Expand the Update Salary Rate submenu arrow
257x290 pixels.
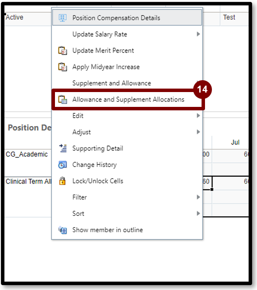coord(199,34)
